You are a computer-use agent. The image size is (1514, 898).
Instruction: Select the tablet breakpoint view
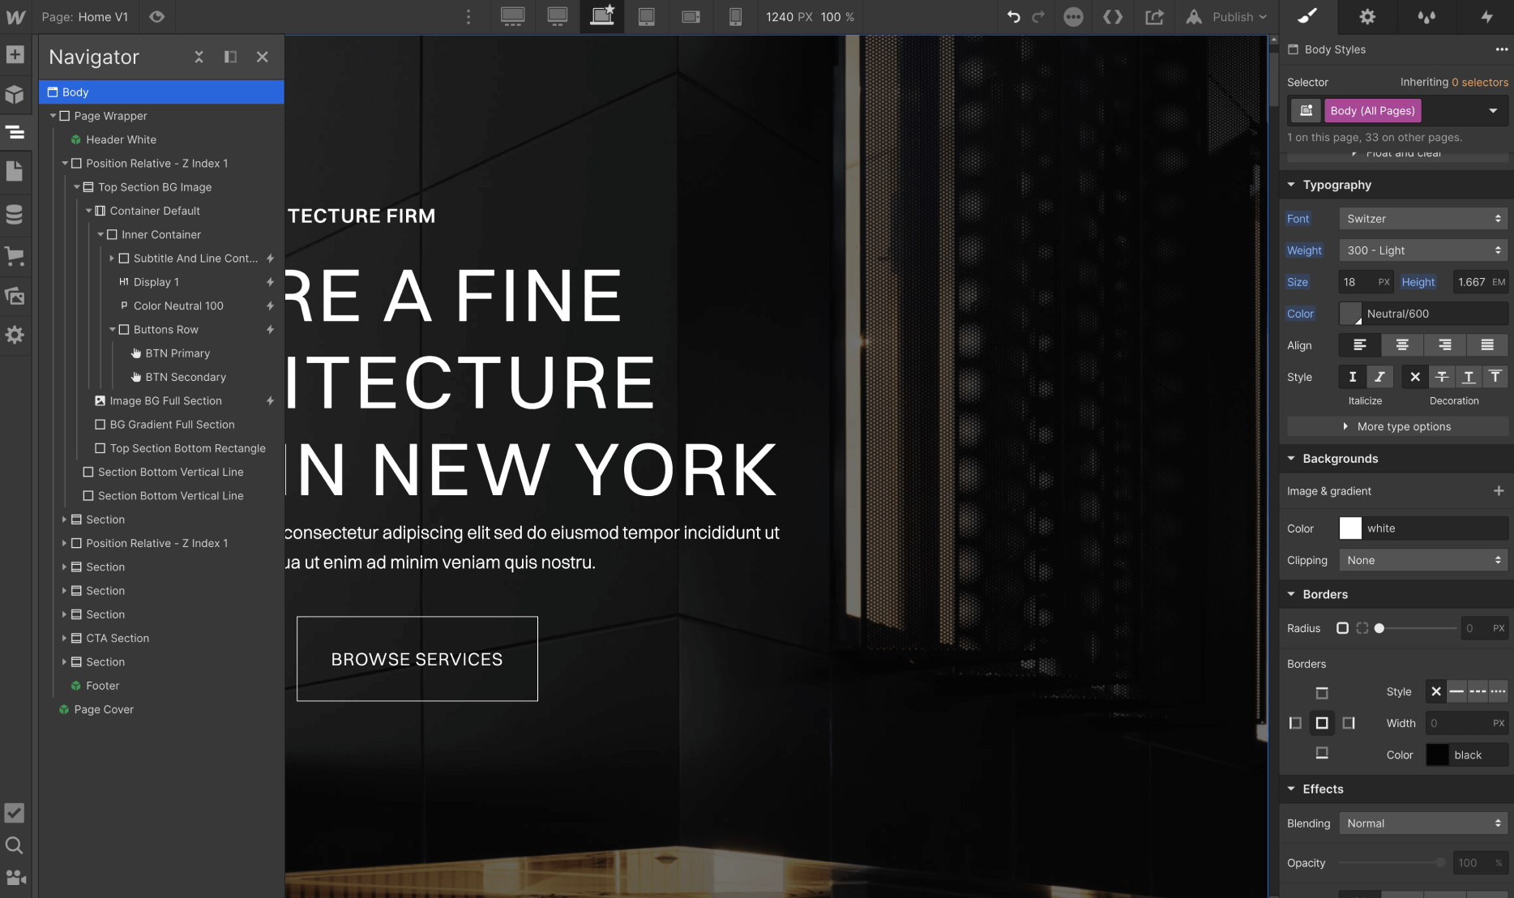tap(646, 16)
